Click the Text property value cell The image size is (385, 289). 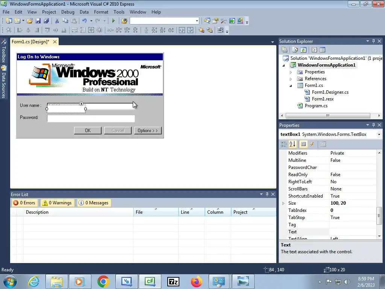coord(353,232)
